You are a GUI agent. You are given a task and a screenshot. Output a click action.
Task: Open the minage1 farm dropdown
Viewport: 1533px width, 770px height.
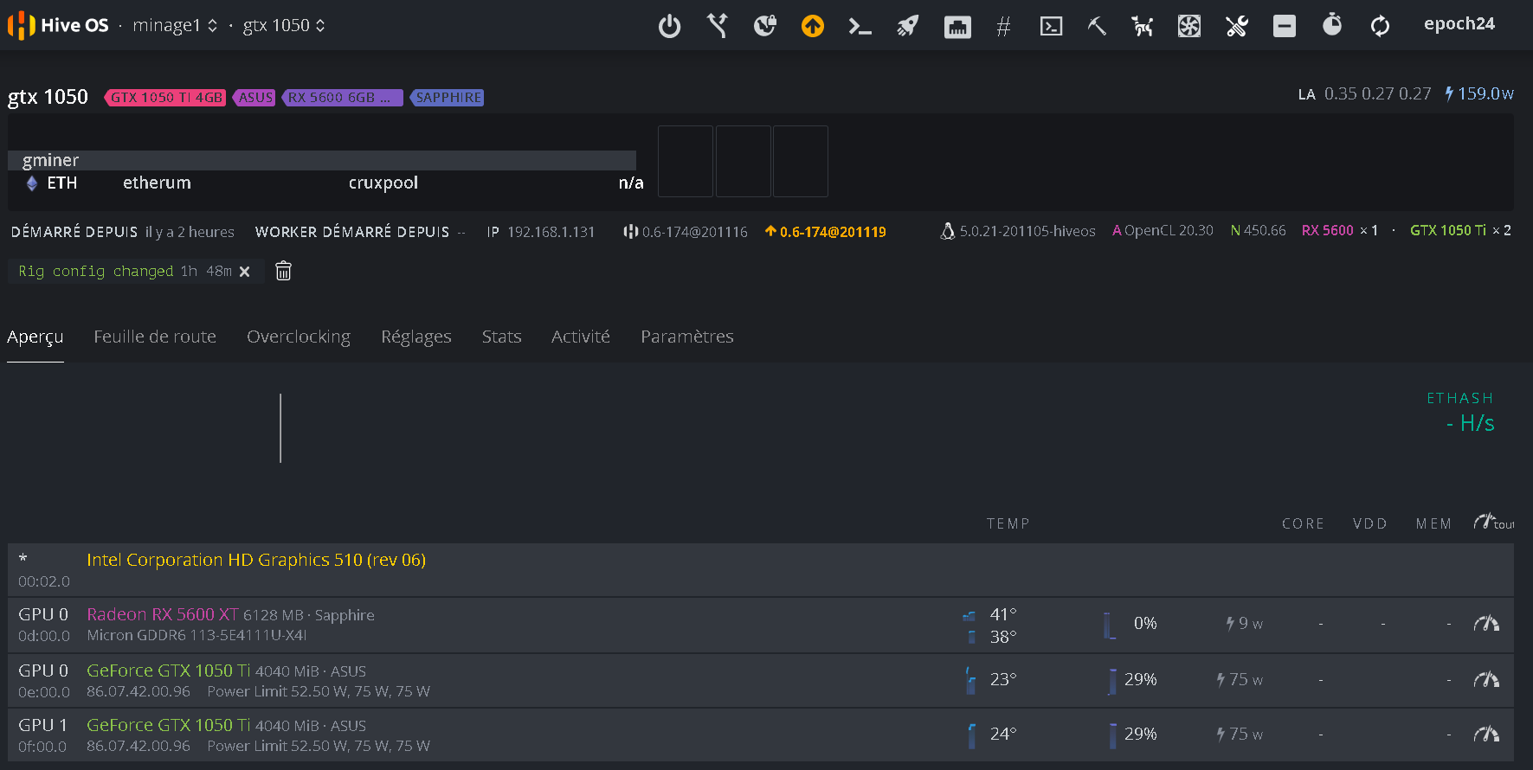tap(175, 25)
